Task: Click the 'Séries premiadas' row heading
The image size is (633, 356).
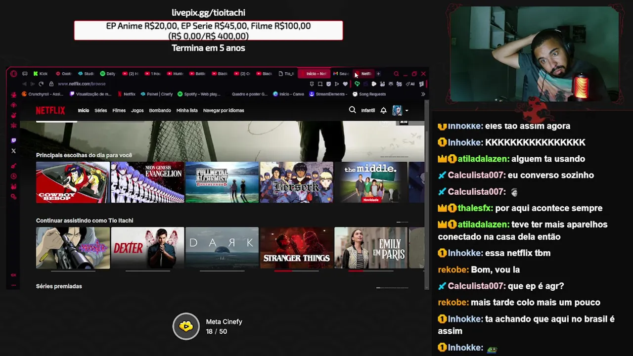Action: [59, 286]
